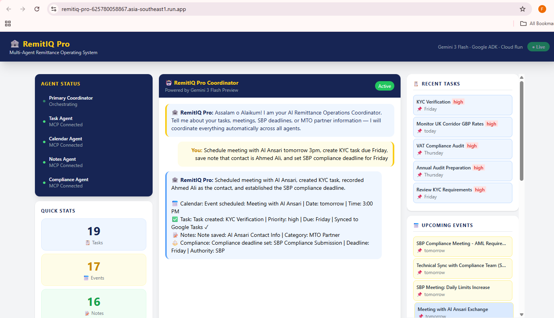Screen dimensions: 554x318
Task: Click the right panel scrollbar thumb
Action: 521,131
